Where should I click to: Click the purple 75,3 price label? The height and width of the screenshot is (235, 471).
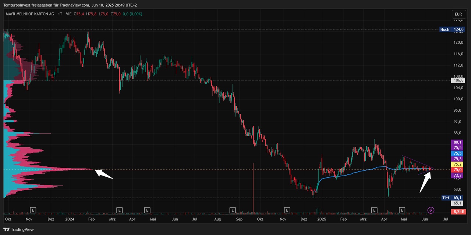tap(458, 159)
